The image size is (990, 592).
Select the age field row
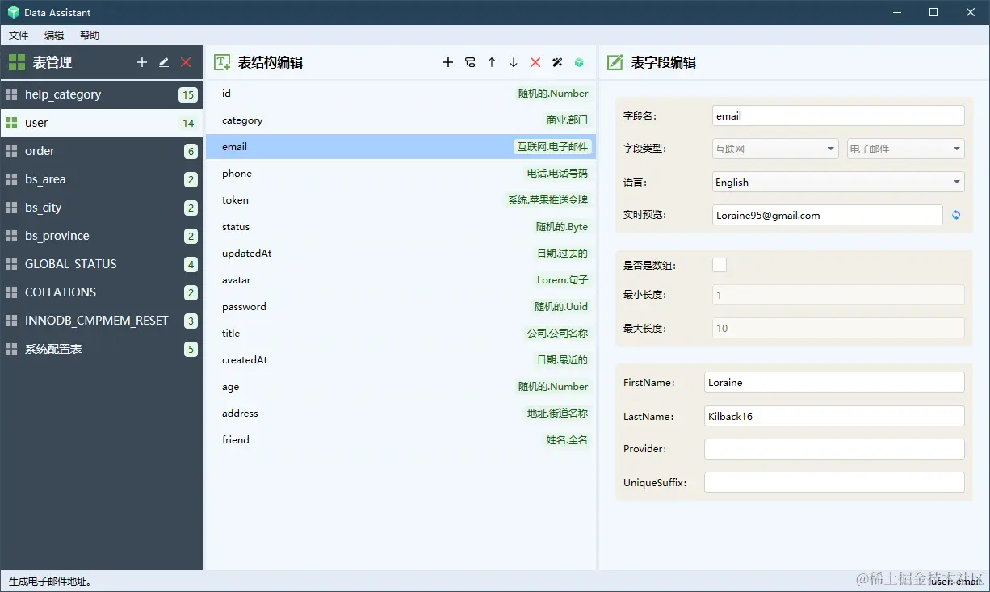click(x=401, y=387)
